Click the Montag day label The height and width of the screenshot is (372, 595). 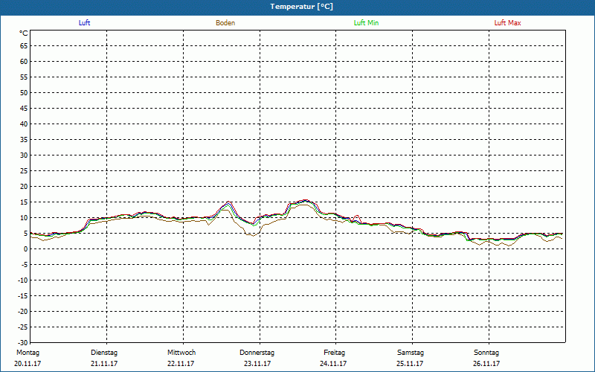click(28, 353)
